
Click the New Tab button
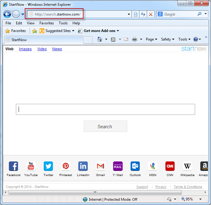(x=88, y=40)
